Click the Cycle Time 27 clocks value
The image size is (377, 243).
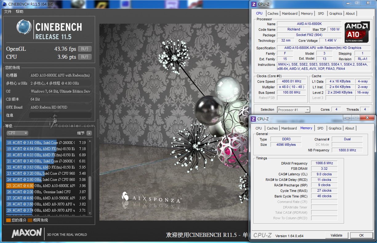click(324, 191)
